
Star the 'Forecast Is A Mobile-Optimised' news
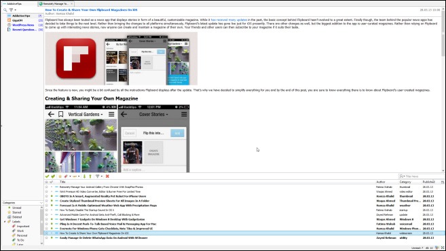(x=47, y=206)
